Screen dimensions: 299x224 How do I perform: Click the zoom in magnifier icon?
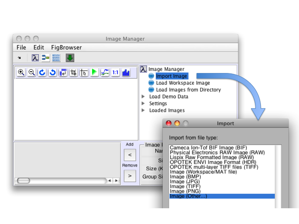(x=21, y=73)
